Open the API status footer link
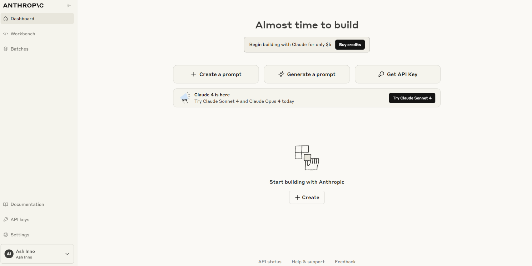 [x=270, y=262]
